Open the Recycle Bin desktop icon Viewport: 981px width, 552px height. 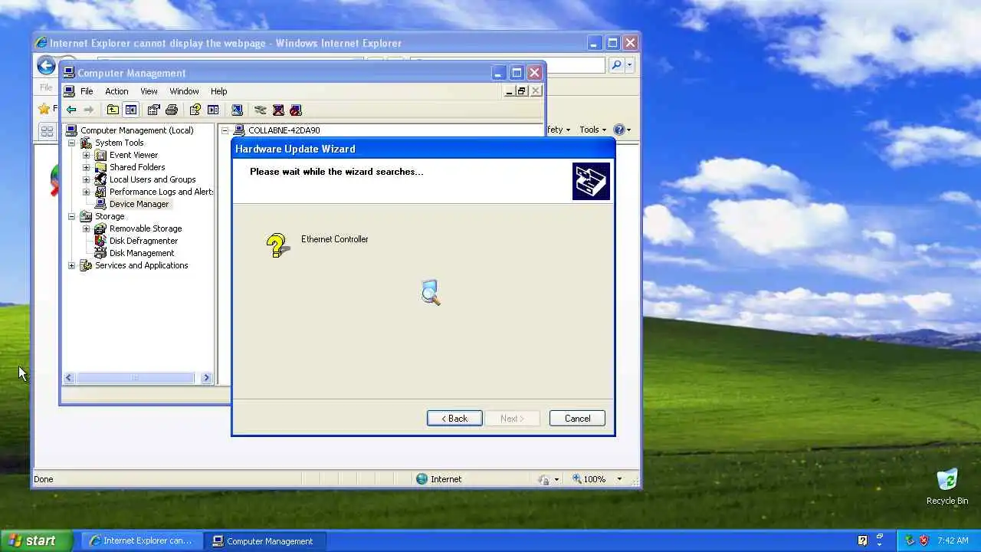[947, 486]
